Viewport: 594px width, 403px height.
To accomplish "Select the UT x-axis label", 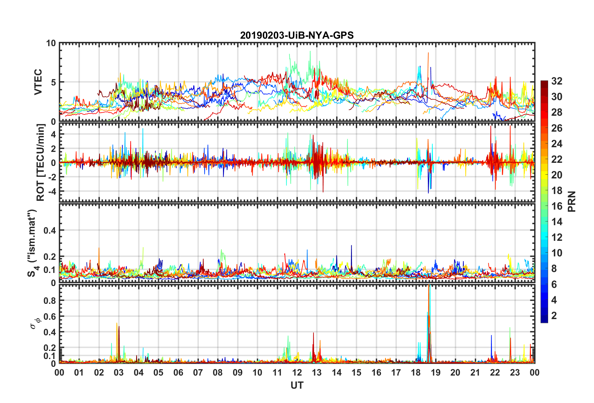I will click(x=297, y=386).
